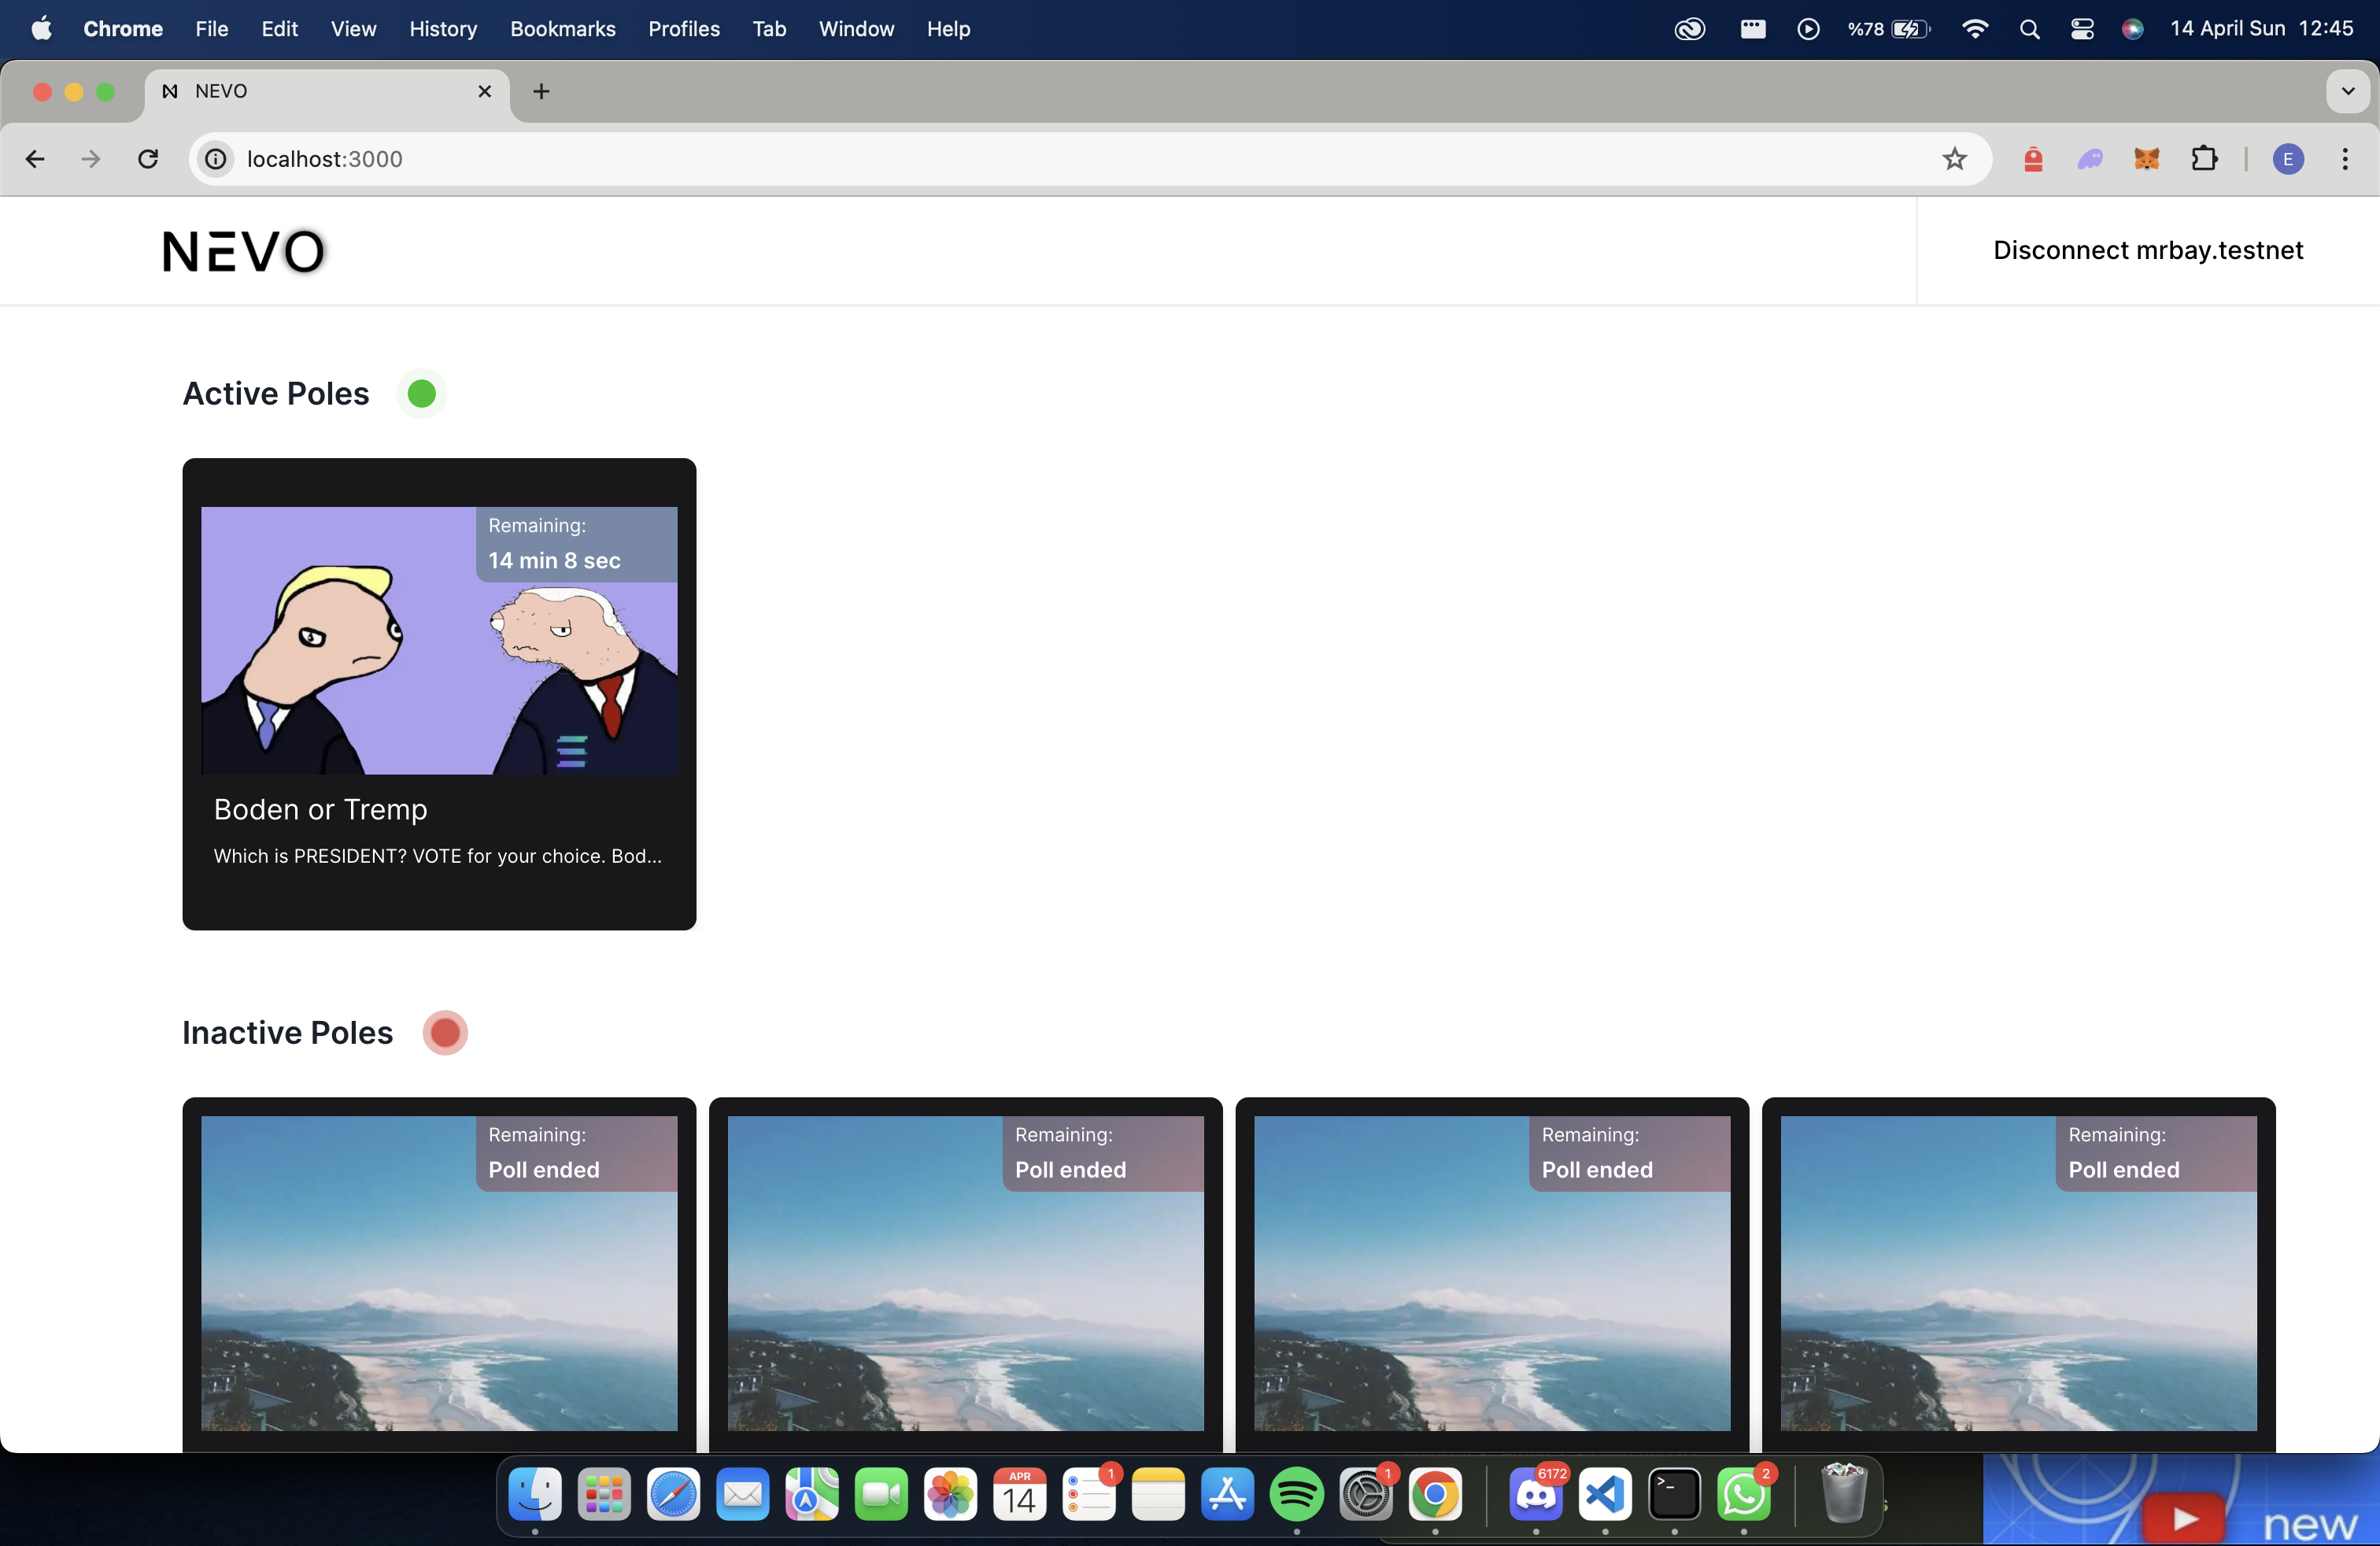Open Visual Studio Code from the dock
Viewport: 2380px width, 1546px height.
(x=1605, y=1495)
